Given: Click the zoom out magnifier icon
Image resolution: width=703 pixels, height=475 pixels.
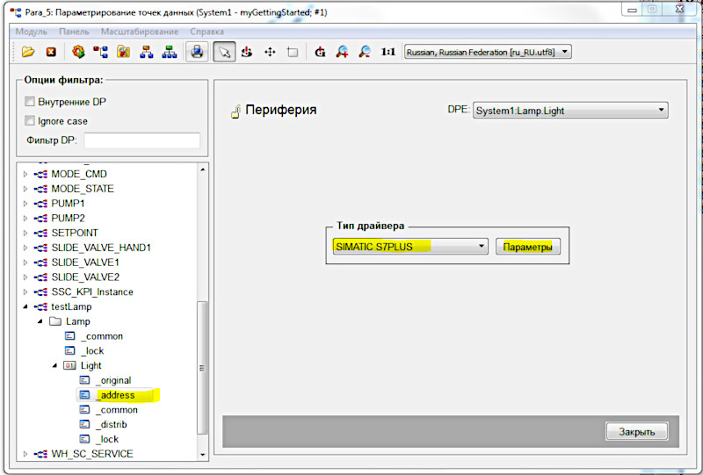Looking at the screenshot, I should [x=365, y=52].
